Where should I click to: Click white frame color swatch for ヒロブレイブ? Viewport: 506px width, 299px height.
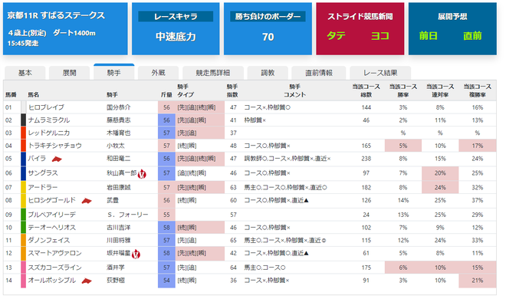tap(23, 107)
